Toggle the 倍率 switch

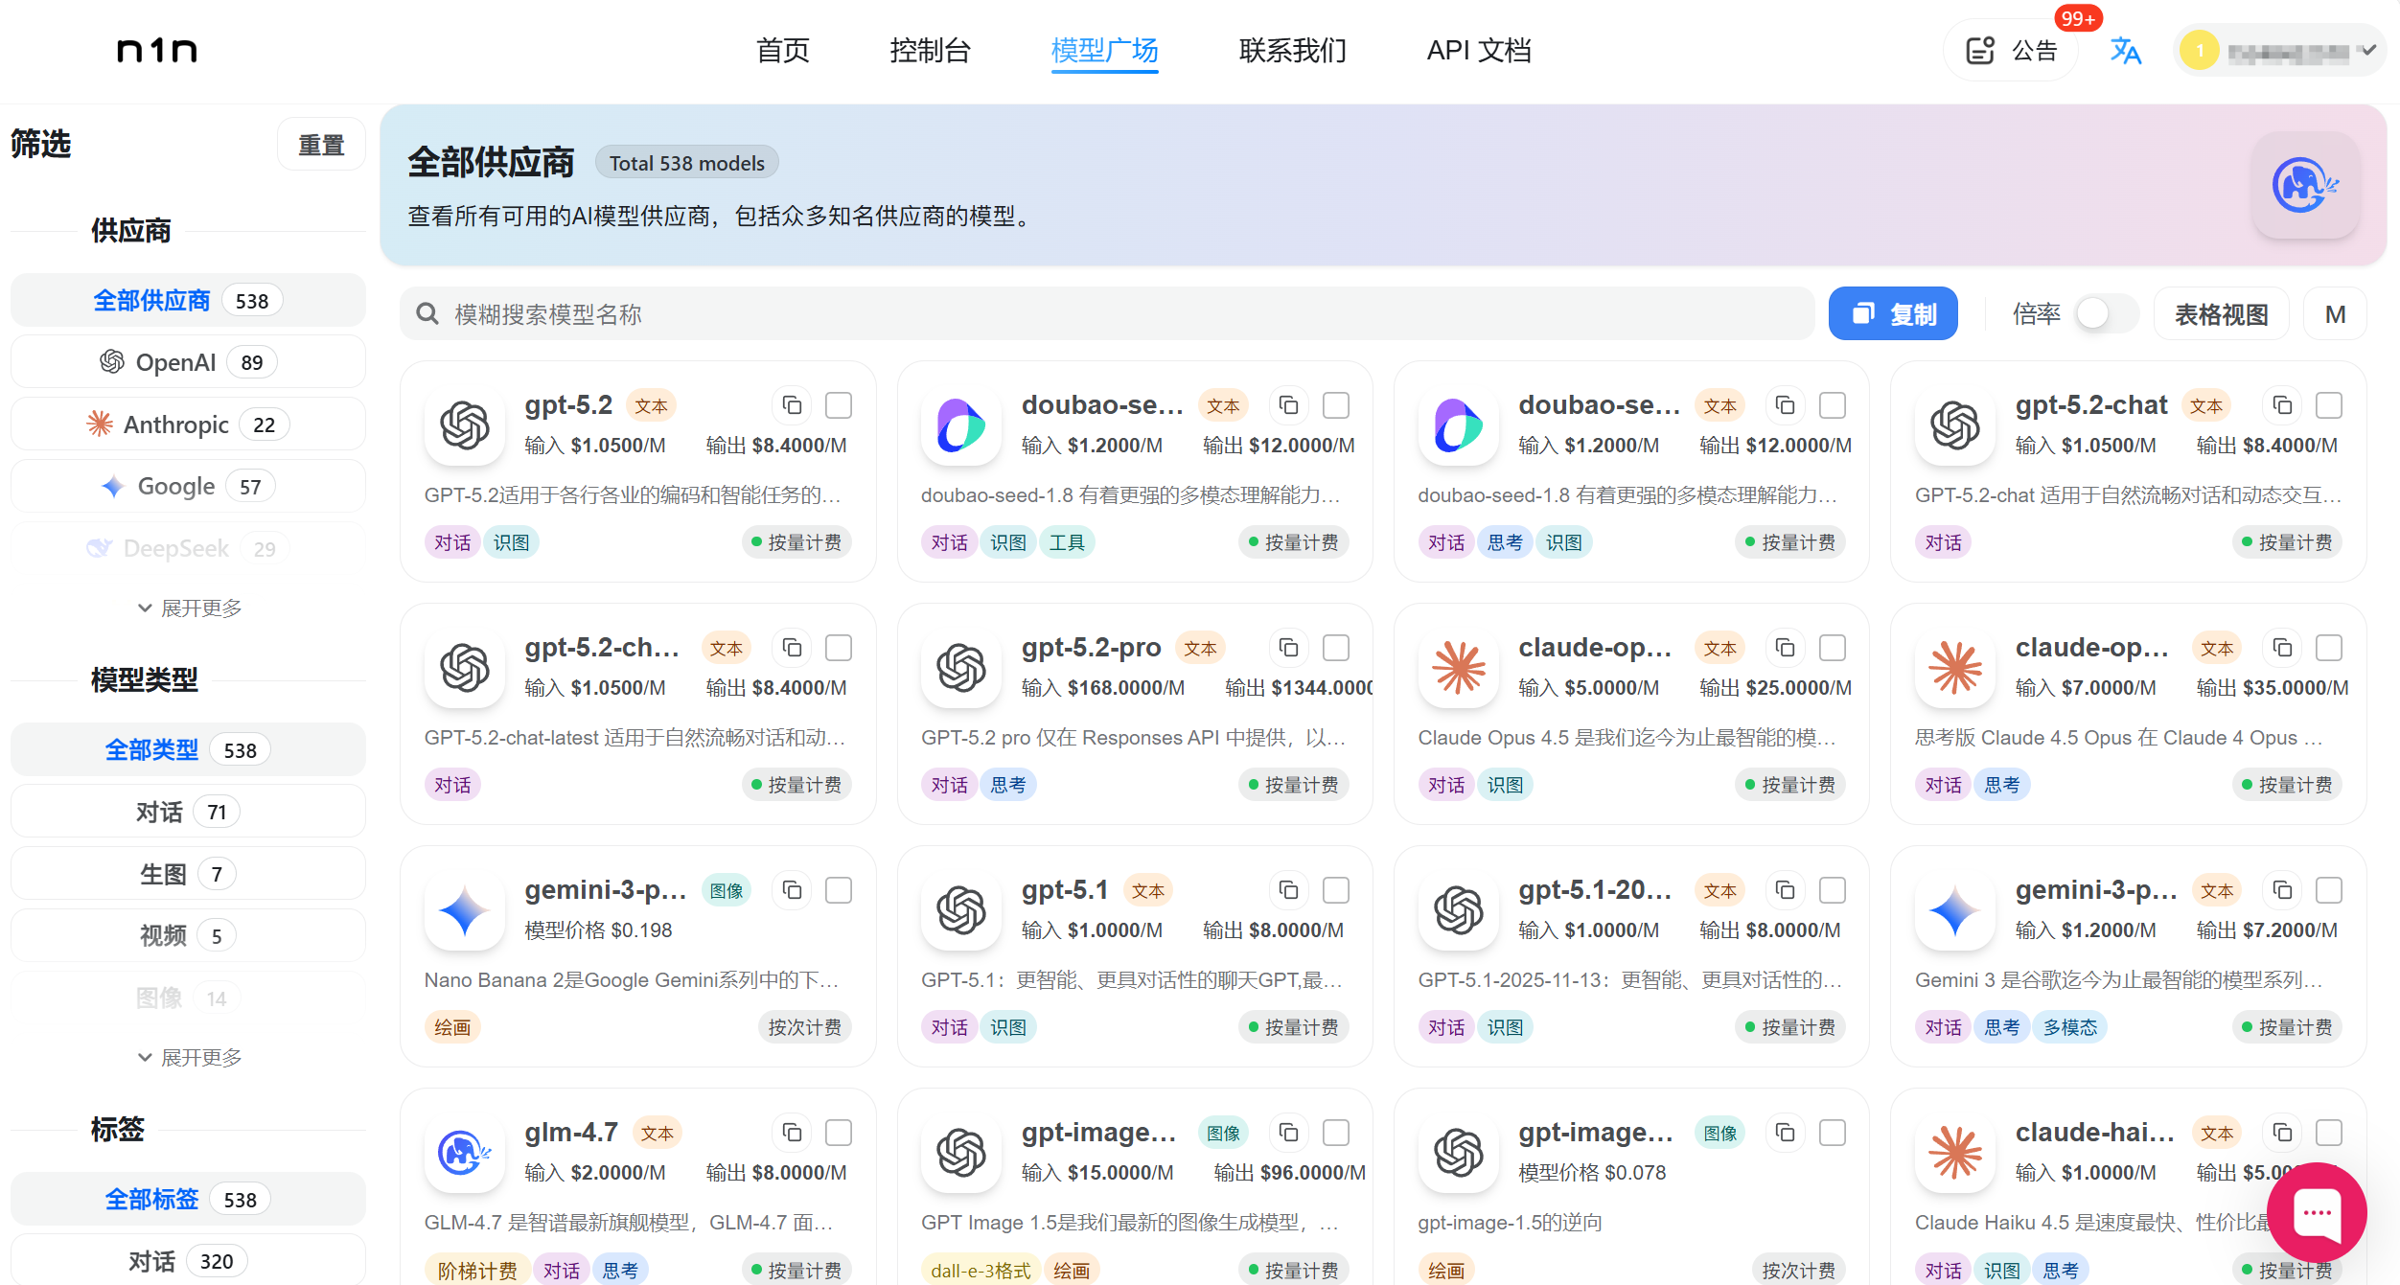point(2105,314)
